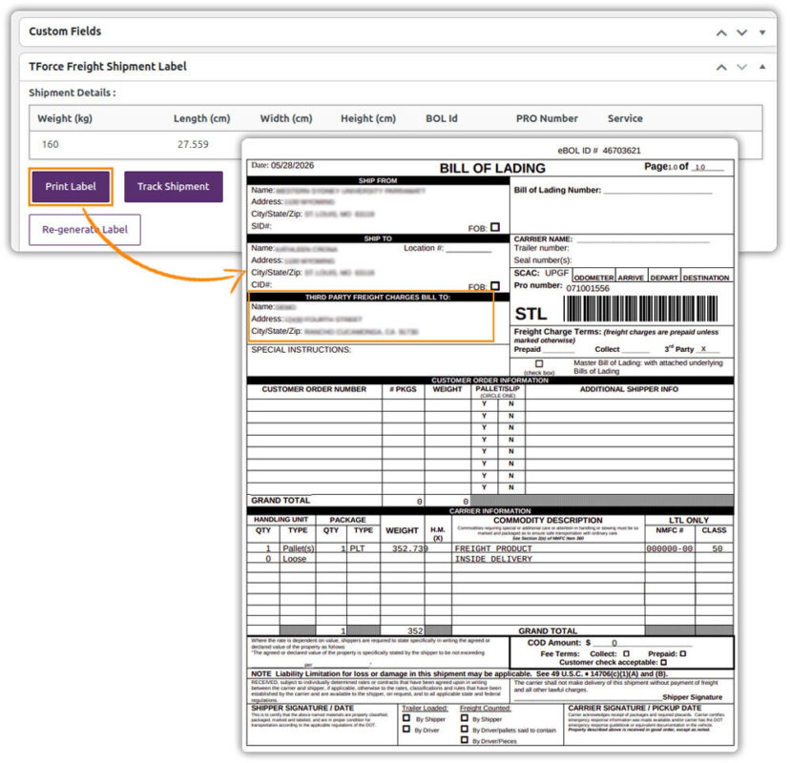Check the Master Bill of Lading box
791x763 pixels.
click(539, 363)
